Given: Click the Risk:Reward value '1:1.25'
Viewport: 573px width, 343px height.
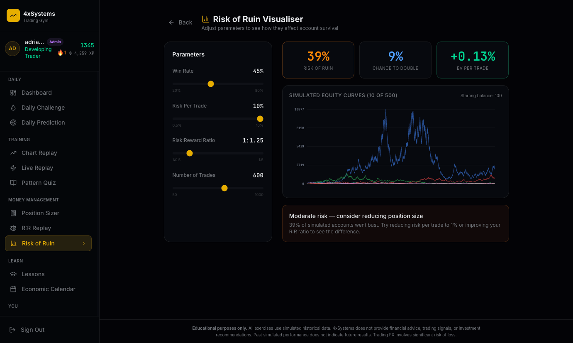Looking at the screenshot, I should point(253,140).
